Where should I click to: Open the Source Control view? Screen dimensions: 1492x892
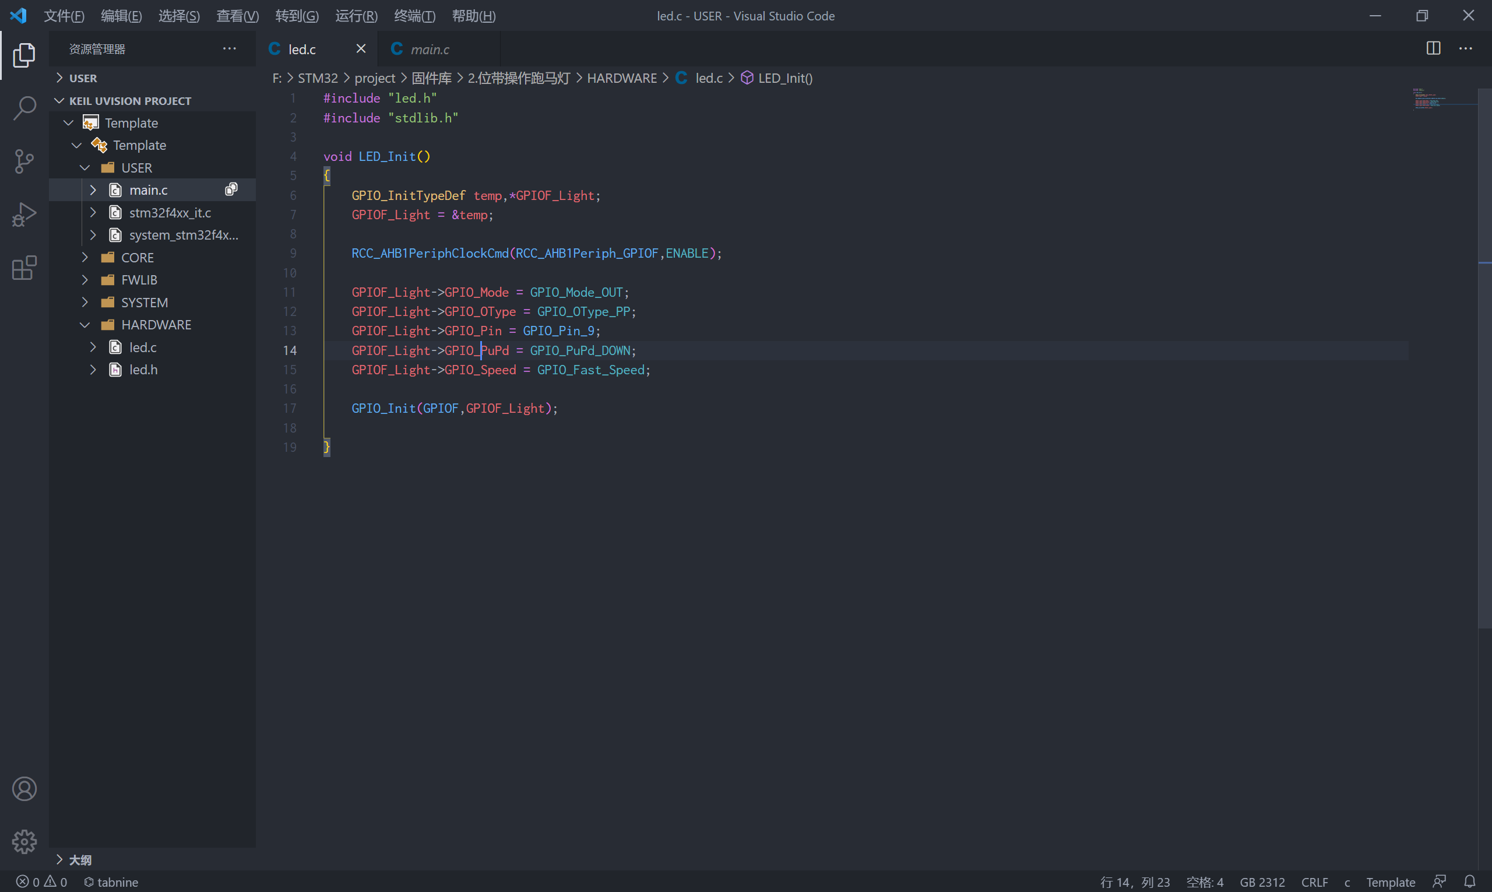click(24, 161)
